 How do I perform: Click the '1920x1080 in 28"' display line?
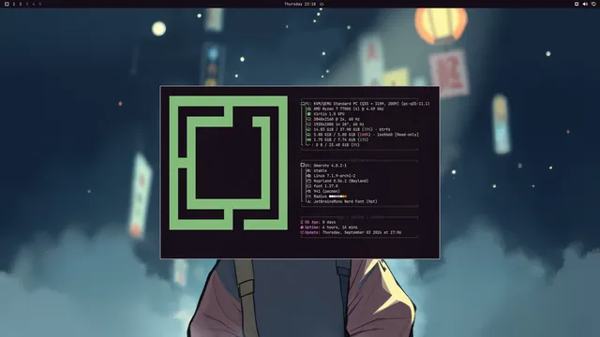click(x=338, y=125)
